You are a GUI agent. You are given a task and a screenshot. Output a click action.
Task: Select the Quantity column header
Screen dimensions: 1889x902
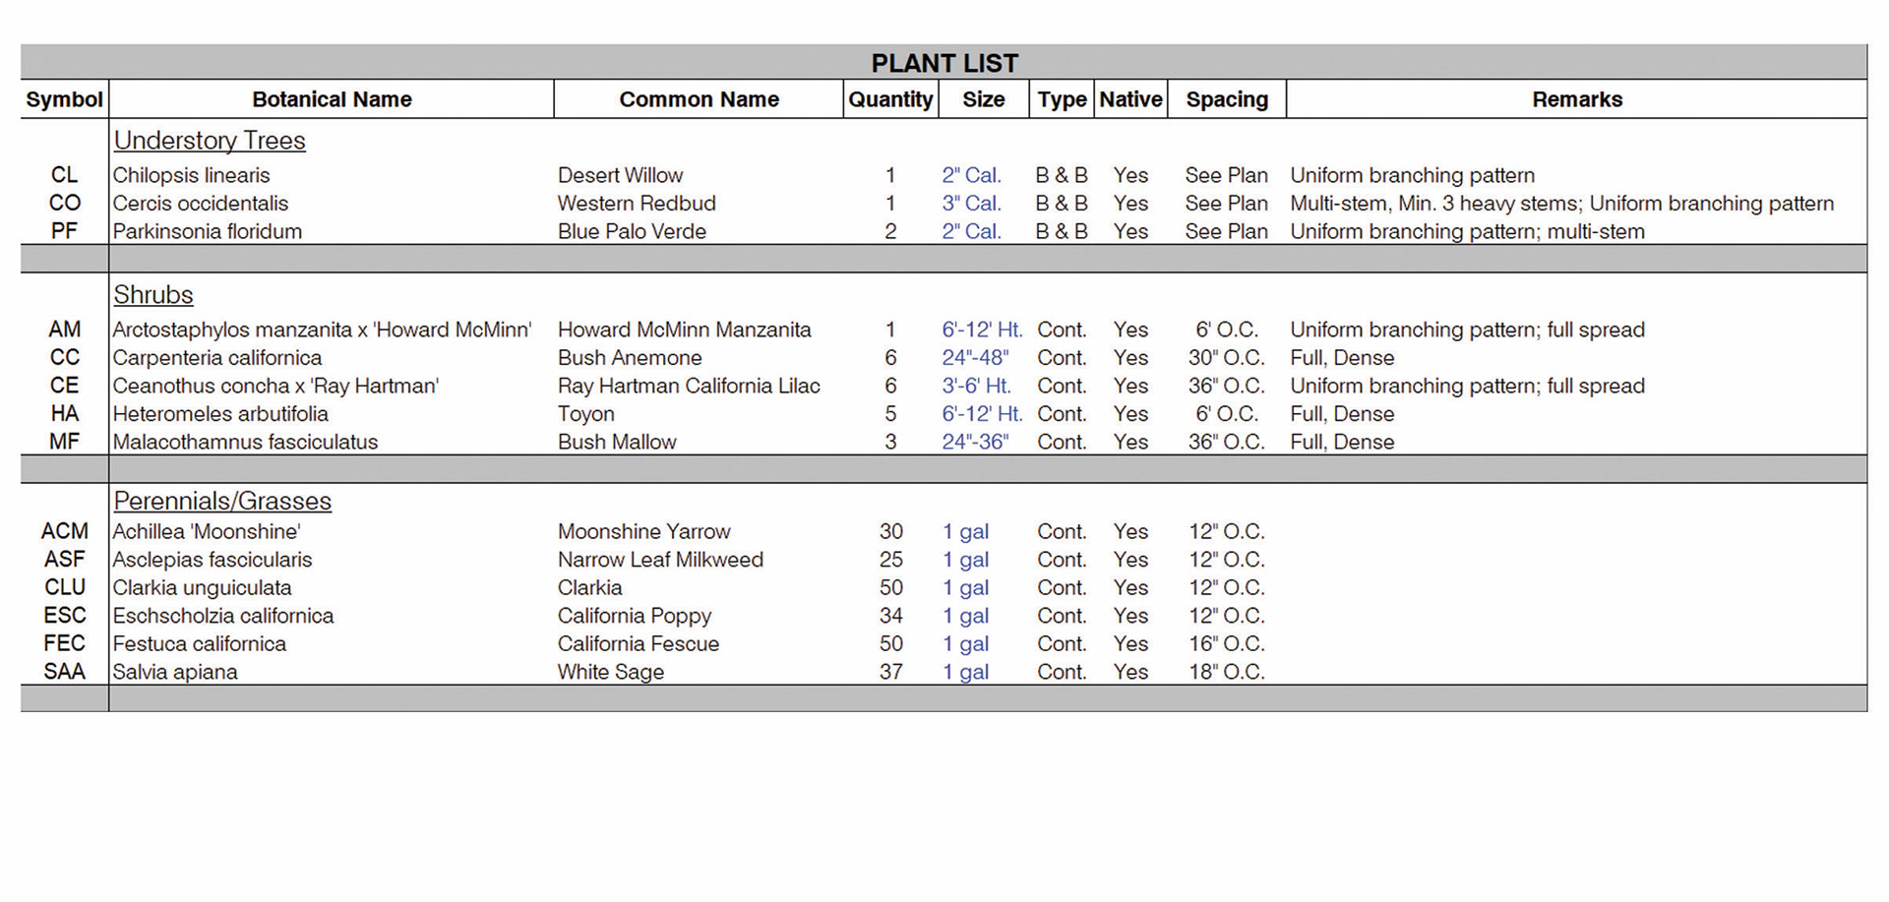pos(890,99)
